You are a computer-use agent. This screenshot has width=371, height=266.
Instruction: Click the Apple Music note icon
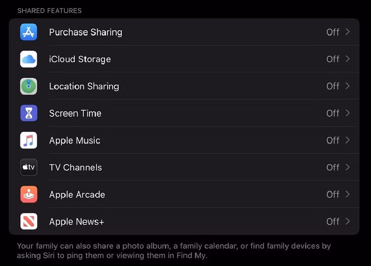click(29, 140)
